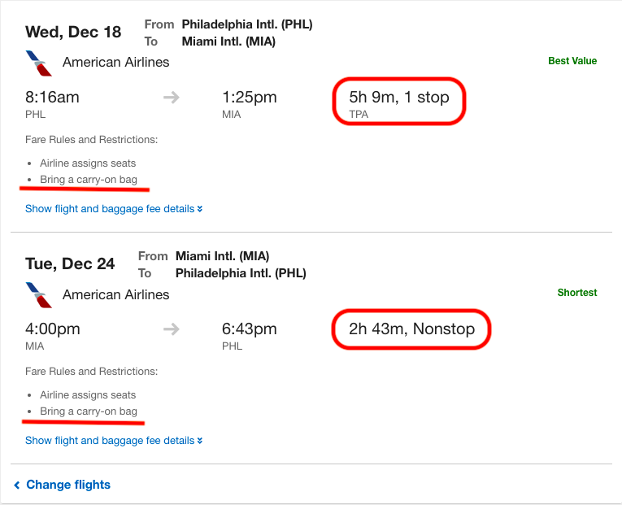Click the Wed, Dec 18 date heading
This screenshot has width=622, height=505.
73,33
